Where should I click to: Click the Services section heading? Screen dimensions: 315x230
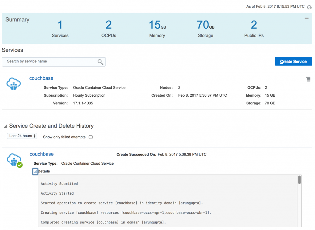pos(12,50)
